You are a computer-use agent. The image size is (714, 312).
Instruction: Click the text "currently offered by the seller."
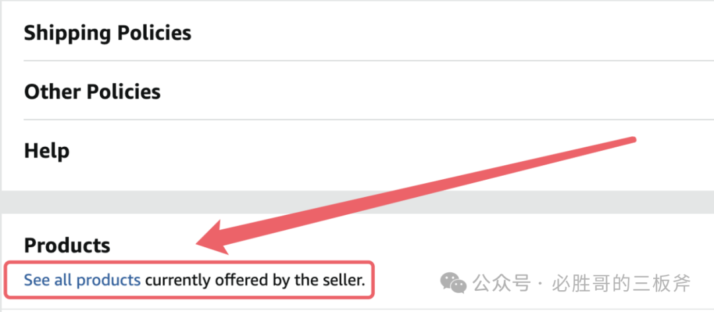(x=255, y=280)
